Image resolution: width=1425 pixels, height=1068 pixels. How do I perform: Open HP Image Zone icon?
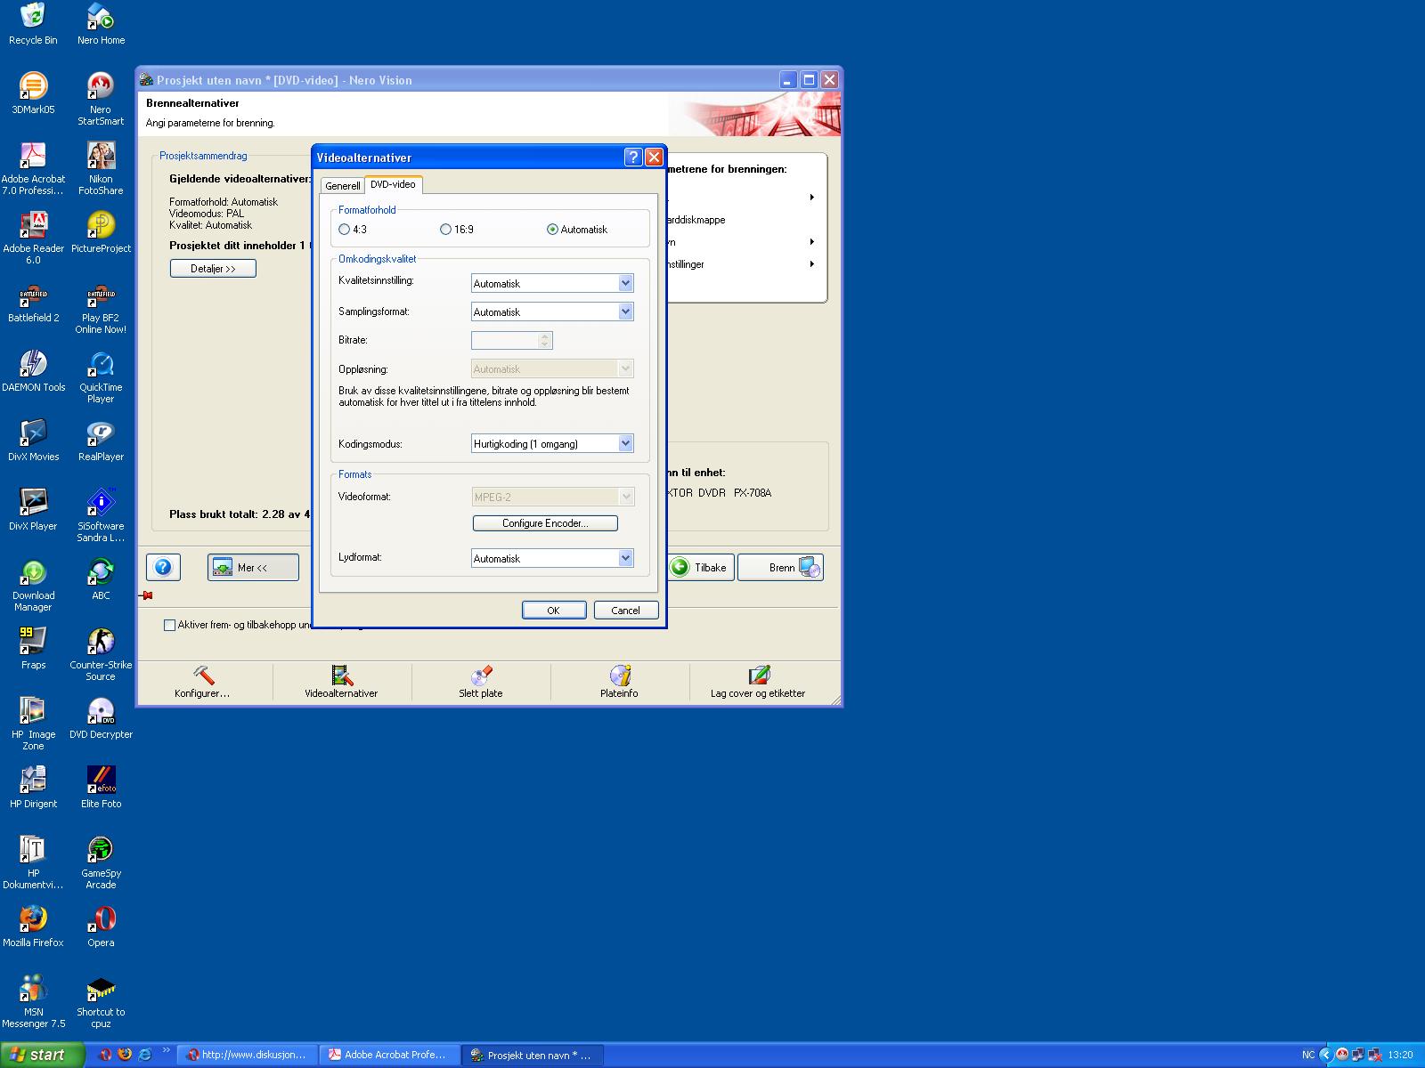[x=33, y=724]
